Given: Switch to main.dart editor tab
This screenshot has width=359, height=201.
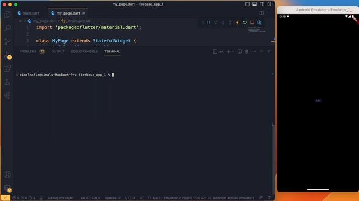Looking at the screenshot, I should click(x=29, y=13).
